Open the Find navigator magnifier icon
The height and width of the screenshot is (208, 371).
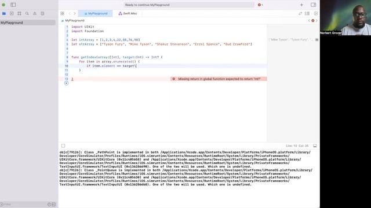point(27,13)
